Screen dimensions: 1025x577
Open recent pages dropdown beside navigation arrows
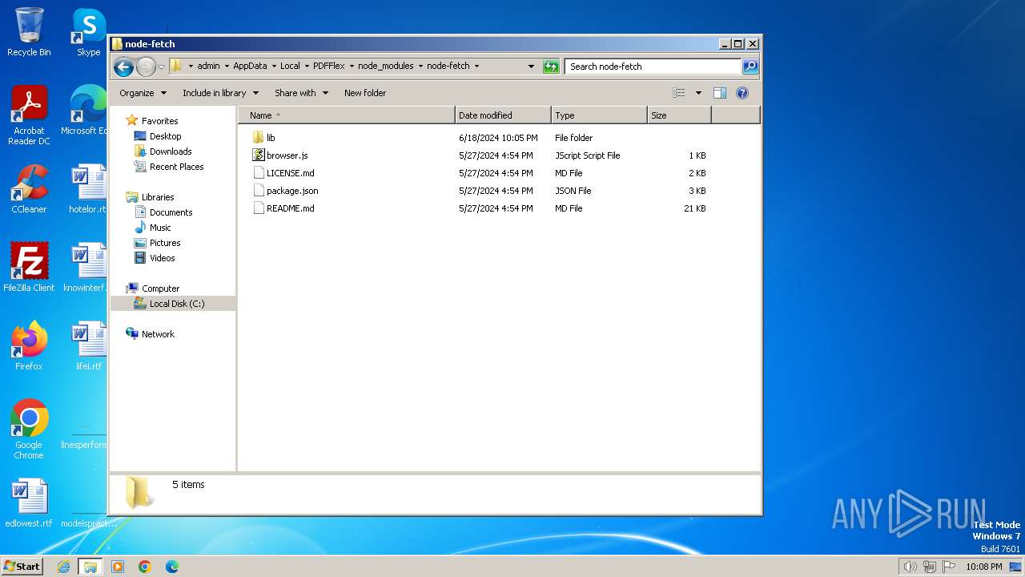[161, 67]
